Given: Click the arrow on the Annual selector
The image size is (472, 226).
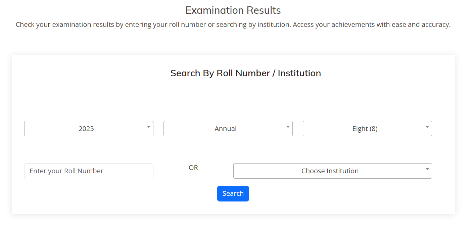Looking at the screenshot, I should [x=288, y=127].
